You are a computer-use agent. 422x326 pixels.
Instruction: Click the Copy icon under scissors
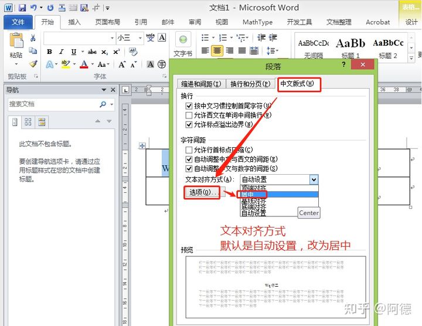coord(33,50)
